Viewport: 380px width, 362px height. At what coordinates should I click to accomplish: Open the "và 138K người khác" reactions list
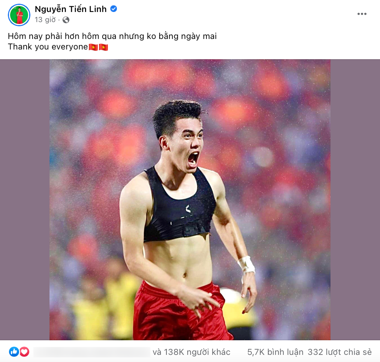(191, 352)
